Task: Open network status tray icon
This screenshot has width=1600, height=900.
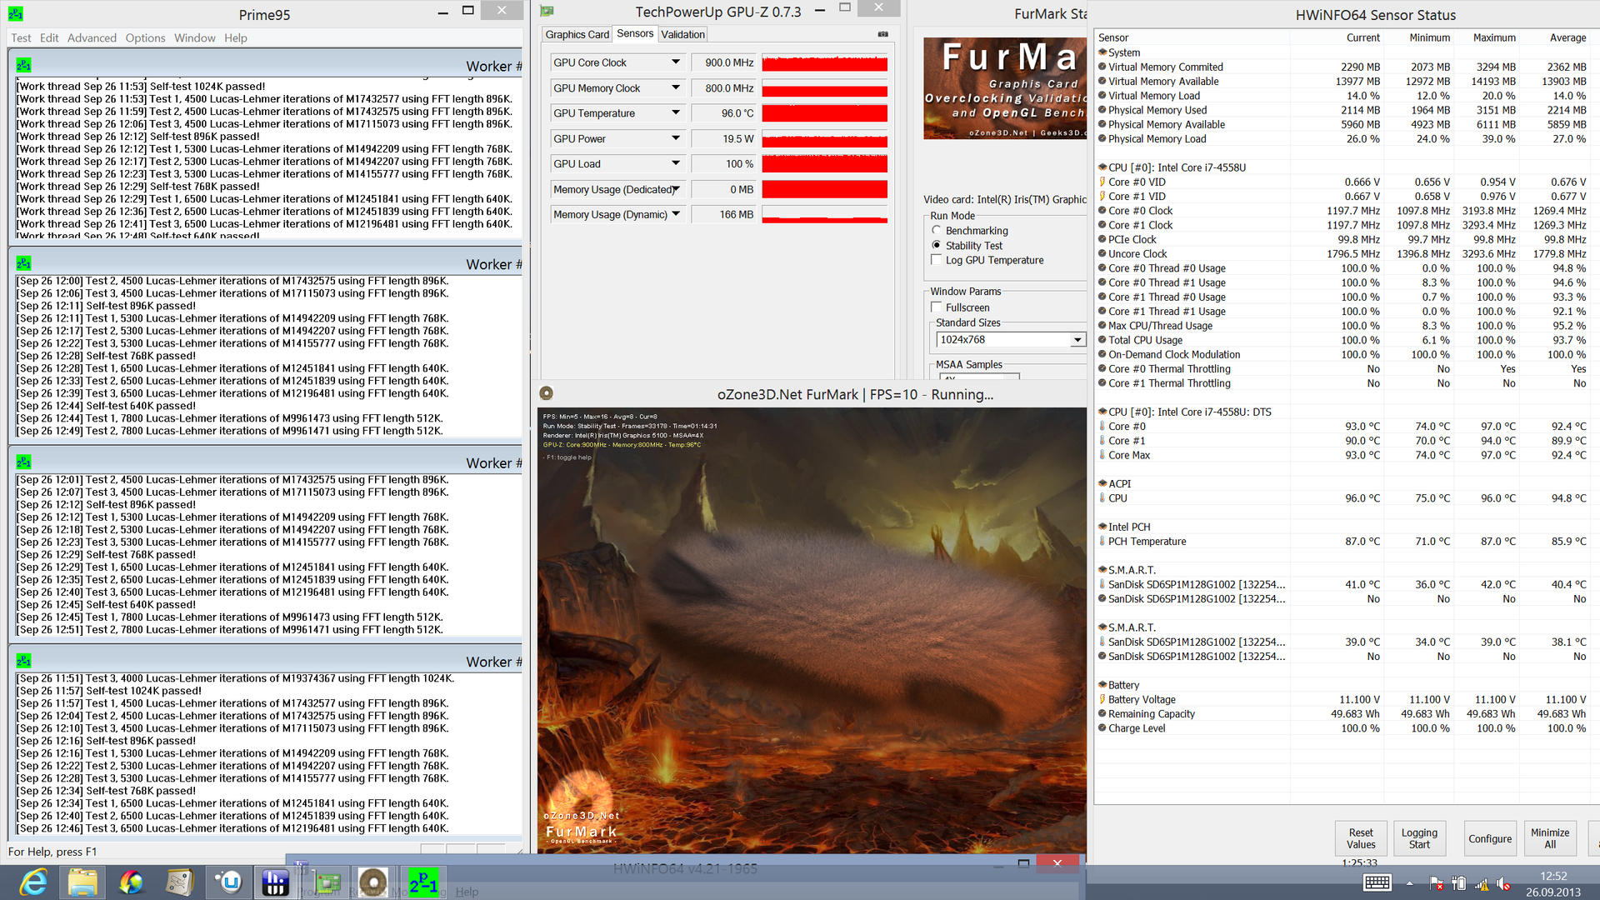Action: [1482, 883]
